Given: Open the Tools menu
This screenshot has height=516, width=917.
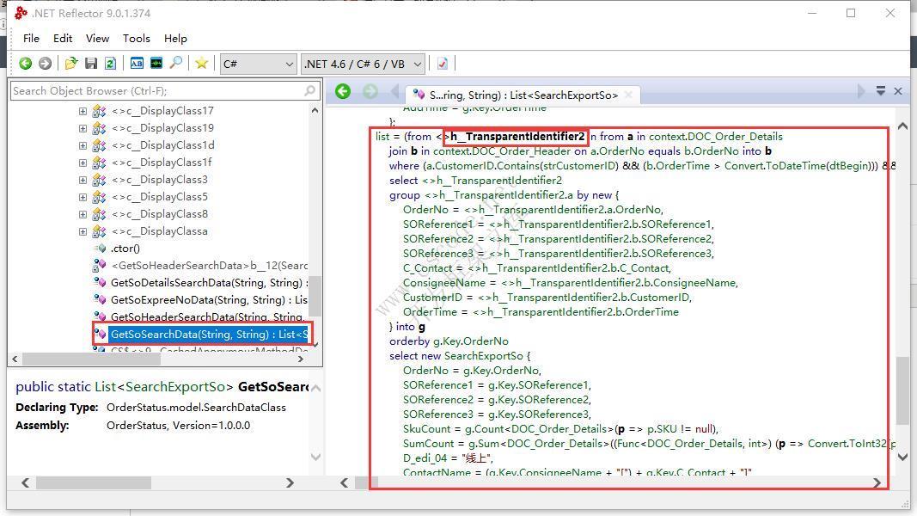Looking at the screenshot, I should 136,39.
